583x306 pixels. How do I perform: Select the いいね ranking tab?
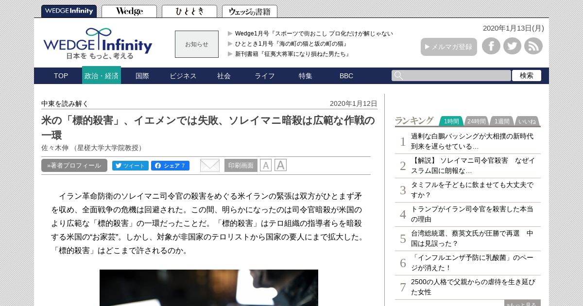(x=527, y=121)
